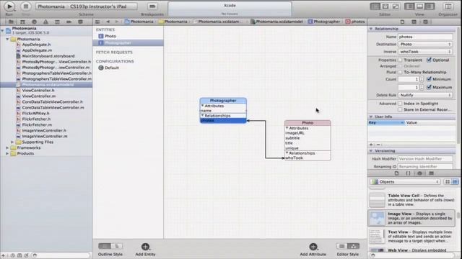Image resolution: width=462 pixels, height=259 pixels.
Task: Click the Stop button
Action: tap(26, 6)
